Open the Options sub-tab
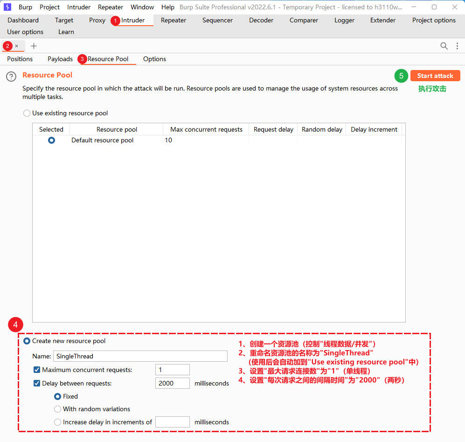 pyautogui.click(x=154, y=59)
